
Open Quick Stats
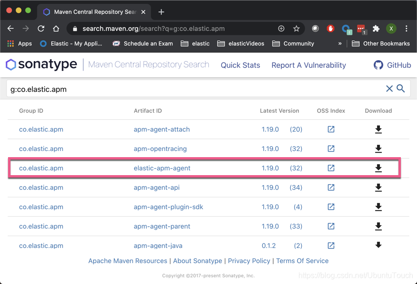[x=241, y=65]
